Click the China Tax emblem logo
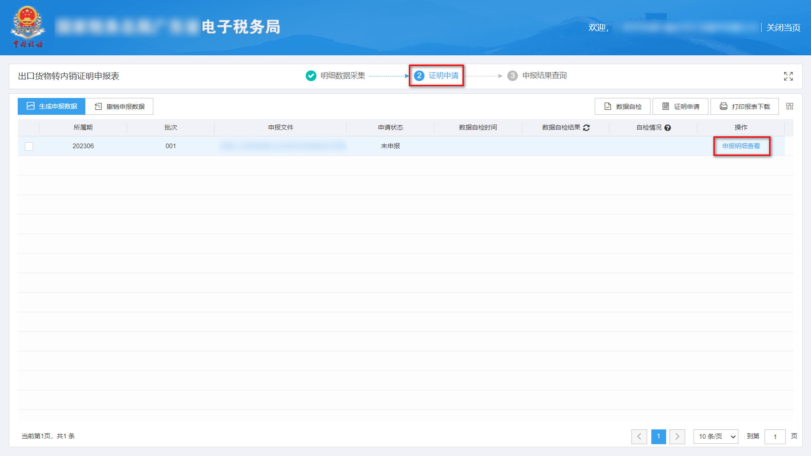This screenshot has height=456, width=811. [x=28, y=24]
